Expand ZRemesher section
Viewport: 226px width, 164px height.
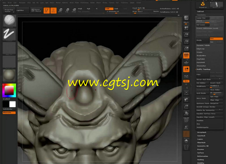tap(201, 66)
